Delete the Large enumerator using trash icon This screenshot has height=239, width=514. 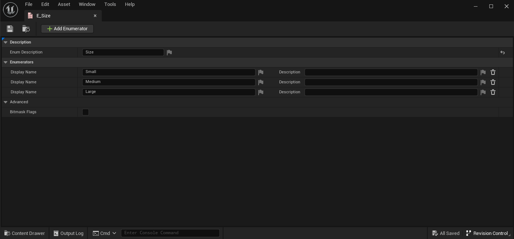(493, 92)
